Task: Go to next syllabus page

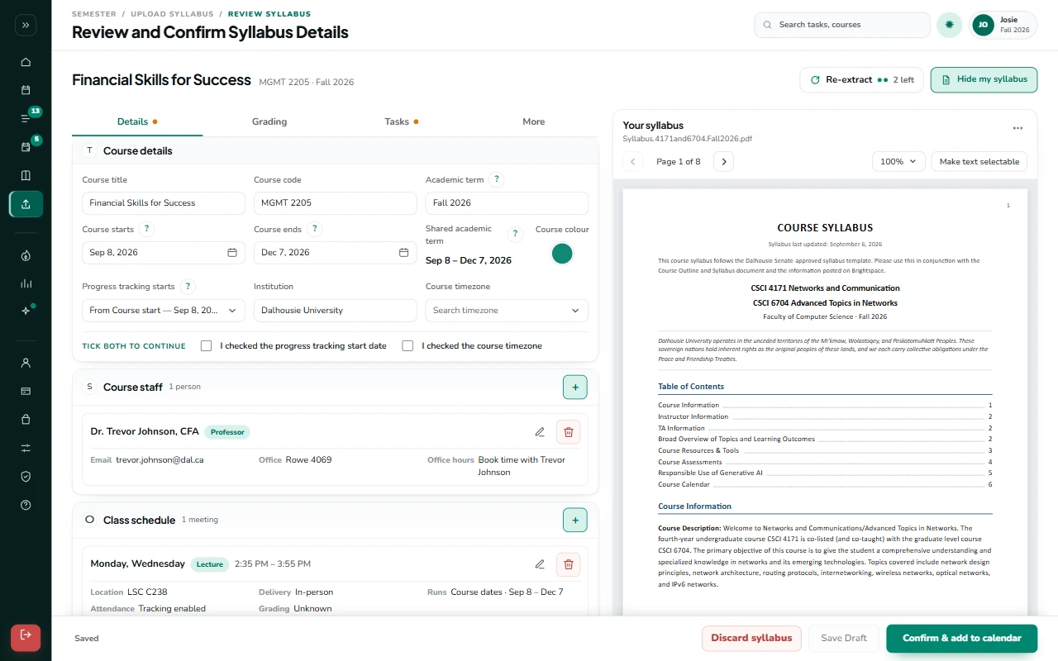Action: [724, 162]
